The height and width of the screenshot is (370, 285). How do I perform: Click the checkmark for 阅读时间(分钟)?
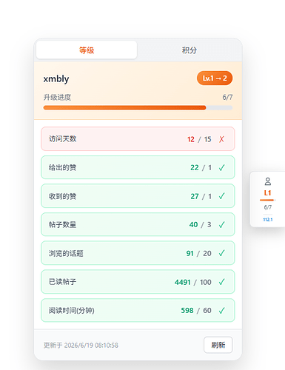click(221, 310)
